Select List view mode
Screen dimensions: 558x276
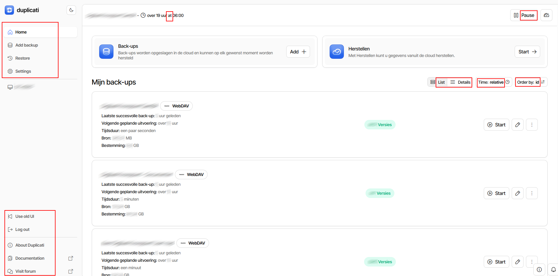438,82
